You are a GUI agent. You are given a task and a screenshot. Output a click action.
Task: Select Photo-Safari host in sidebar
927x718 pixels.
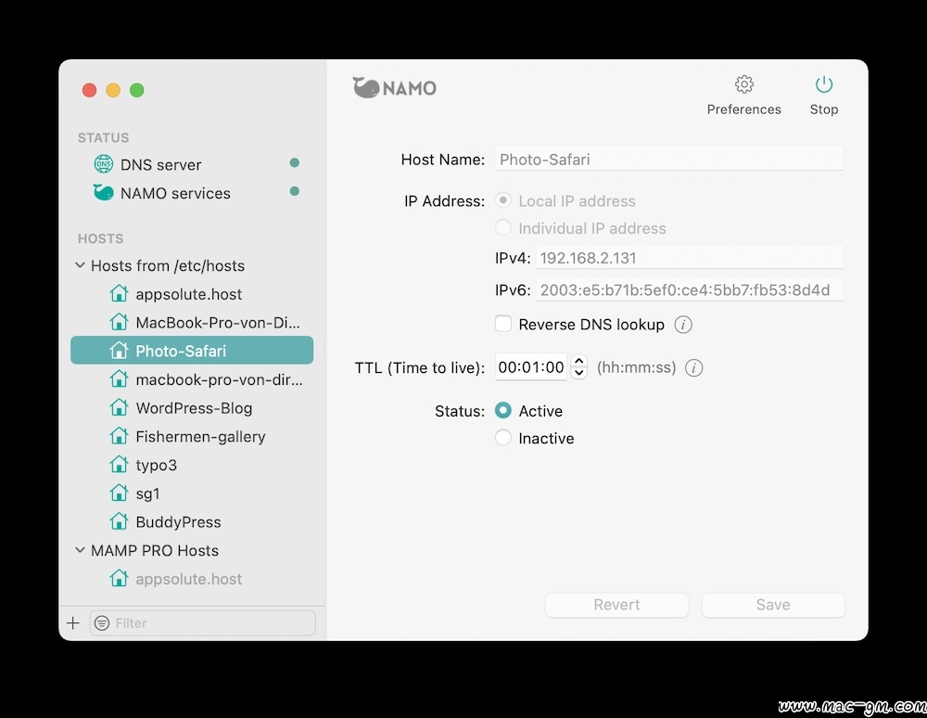tap(192, 350)
